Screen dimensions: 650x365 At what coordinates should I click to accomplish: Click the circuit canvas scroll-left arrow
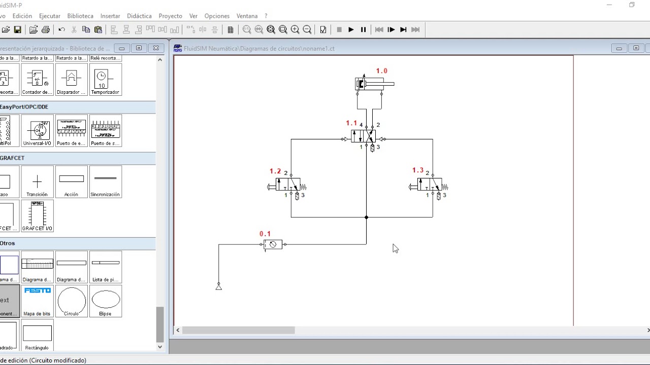pyautogui.click(x=178, y=330)
